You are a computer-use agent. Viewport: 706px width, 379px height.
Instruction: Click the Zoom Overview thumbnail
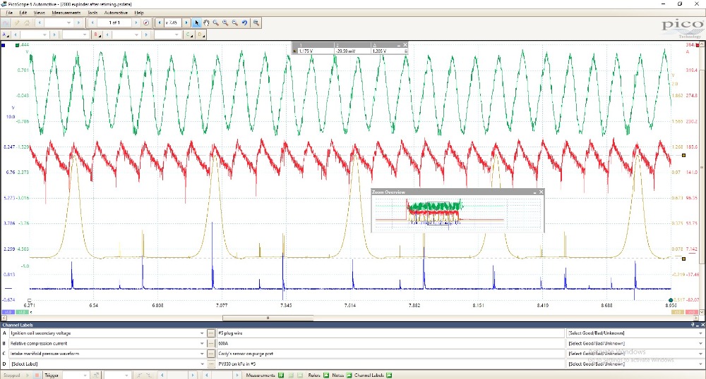coord(455,212)
